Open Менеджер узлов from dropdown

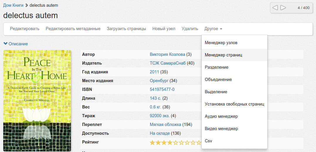(221, 43)
